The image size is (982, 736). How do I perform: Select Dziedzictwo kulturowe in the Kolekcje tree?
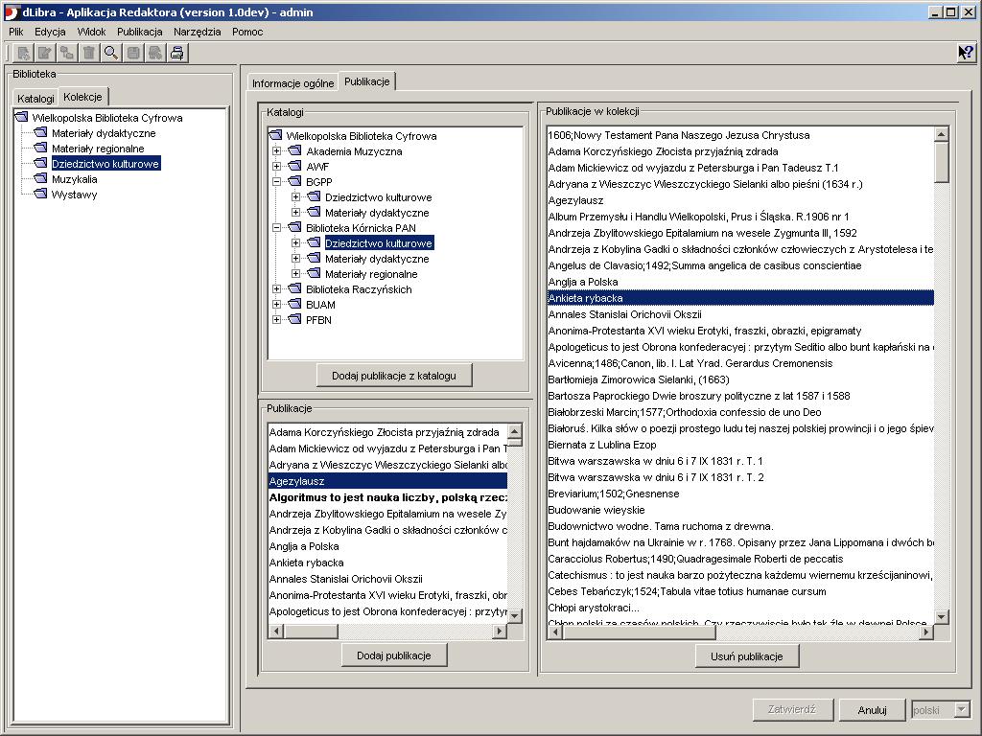[x=105, y=164]
